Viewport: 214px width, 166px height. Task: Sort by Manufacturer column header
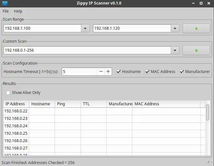tap(119, 104)
